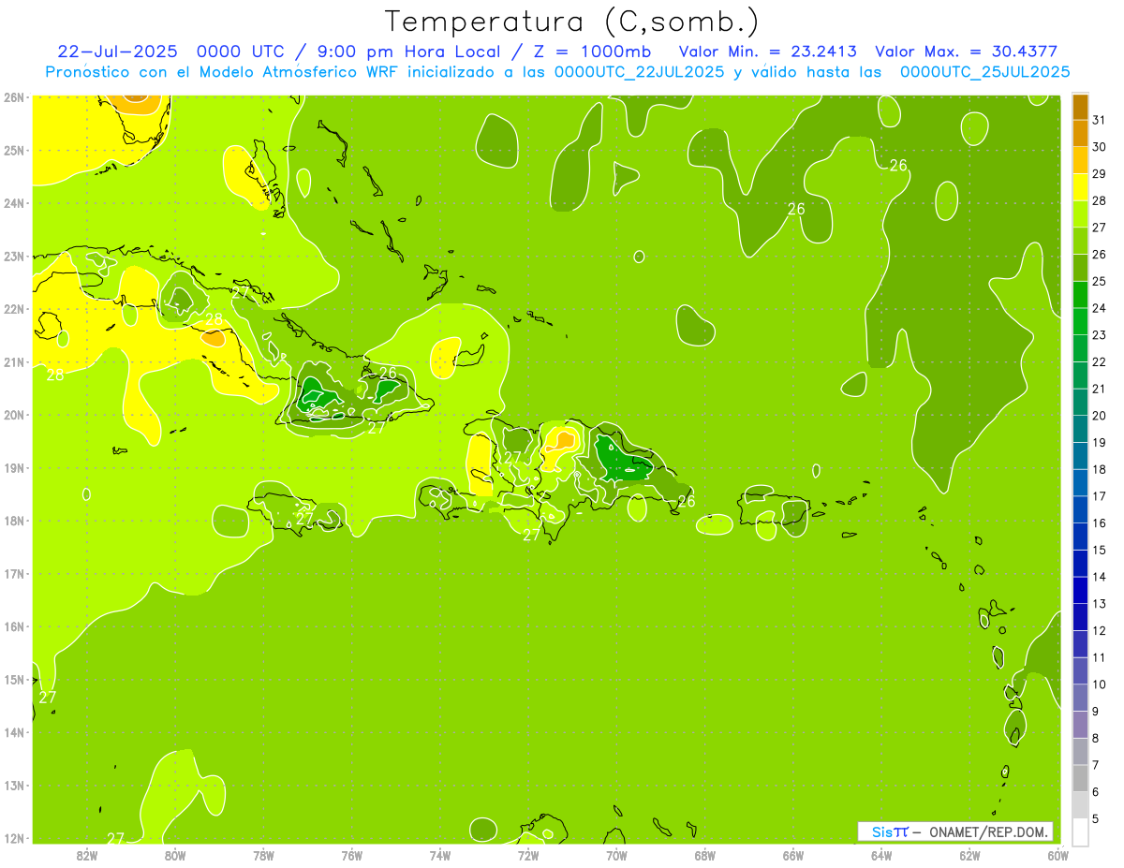Viewport: 1124px width, 868px height.
Task: Click the '0000UTC_22JUL2025' initialization timestamp
Action: (639, 72)
